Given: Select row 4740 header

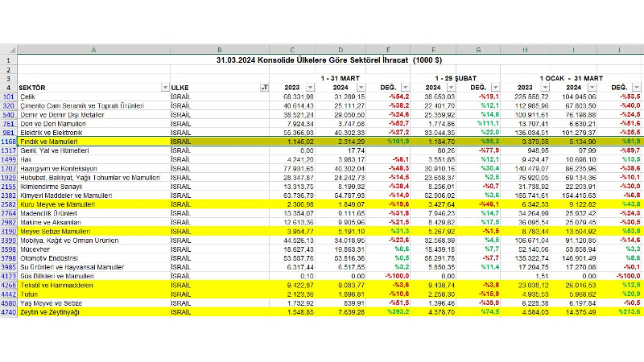Looking at the screenshot, I should (7, 311).
